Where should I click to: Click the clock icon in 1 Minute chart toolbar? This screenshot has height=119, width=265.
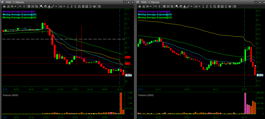[196, 6]
